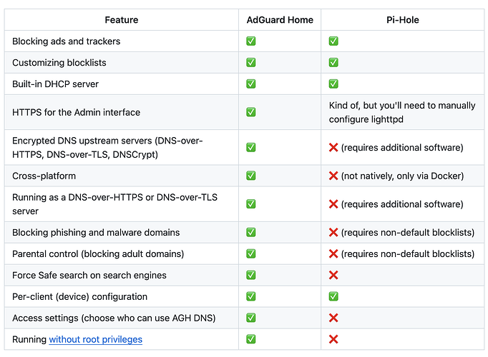Screen dimensions: 488x357
Task: Click Pi-Hole checkmark in Customizing blocklists row
Action: (x=333, y=63)
